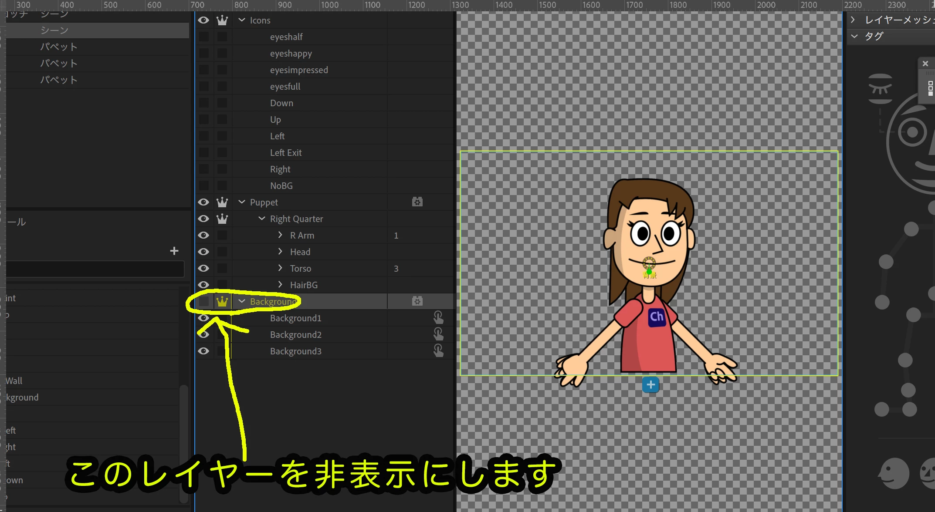
Task: Hide the Background3 layer
Action: [x=203, y=351]
